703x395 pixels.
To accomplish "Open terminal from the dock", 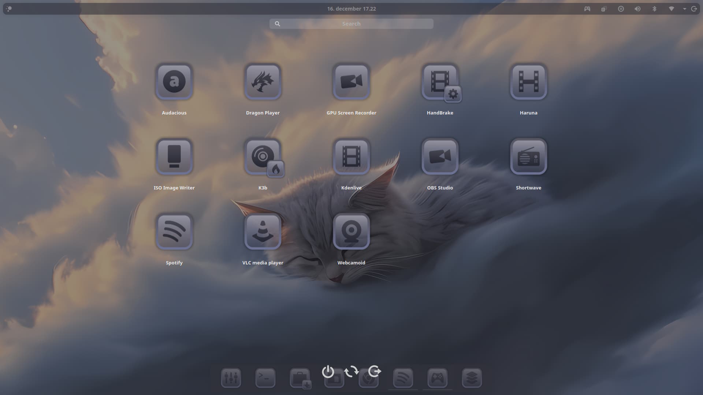I will (x=265, y=377).
